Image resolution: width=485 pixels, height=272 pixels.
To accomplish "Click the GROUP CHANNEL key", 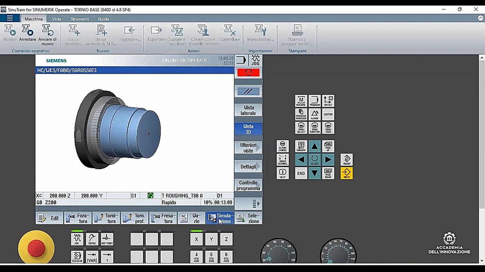I will coord(283,159).
